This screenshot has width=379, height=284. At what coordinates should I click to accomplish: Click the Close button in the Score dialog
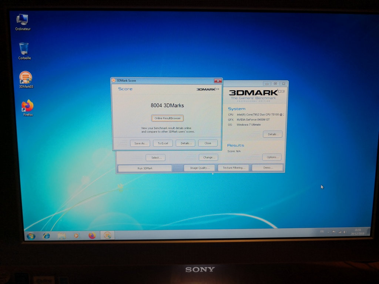point(208,143)
